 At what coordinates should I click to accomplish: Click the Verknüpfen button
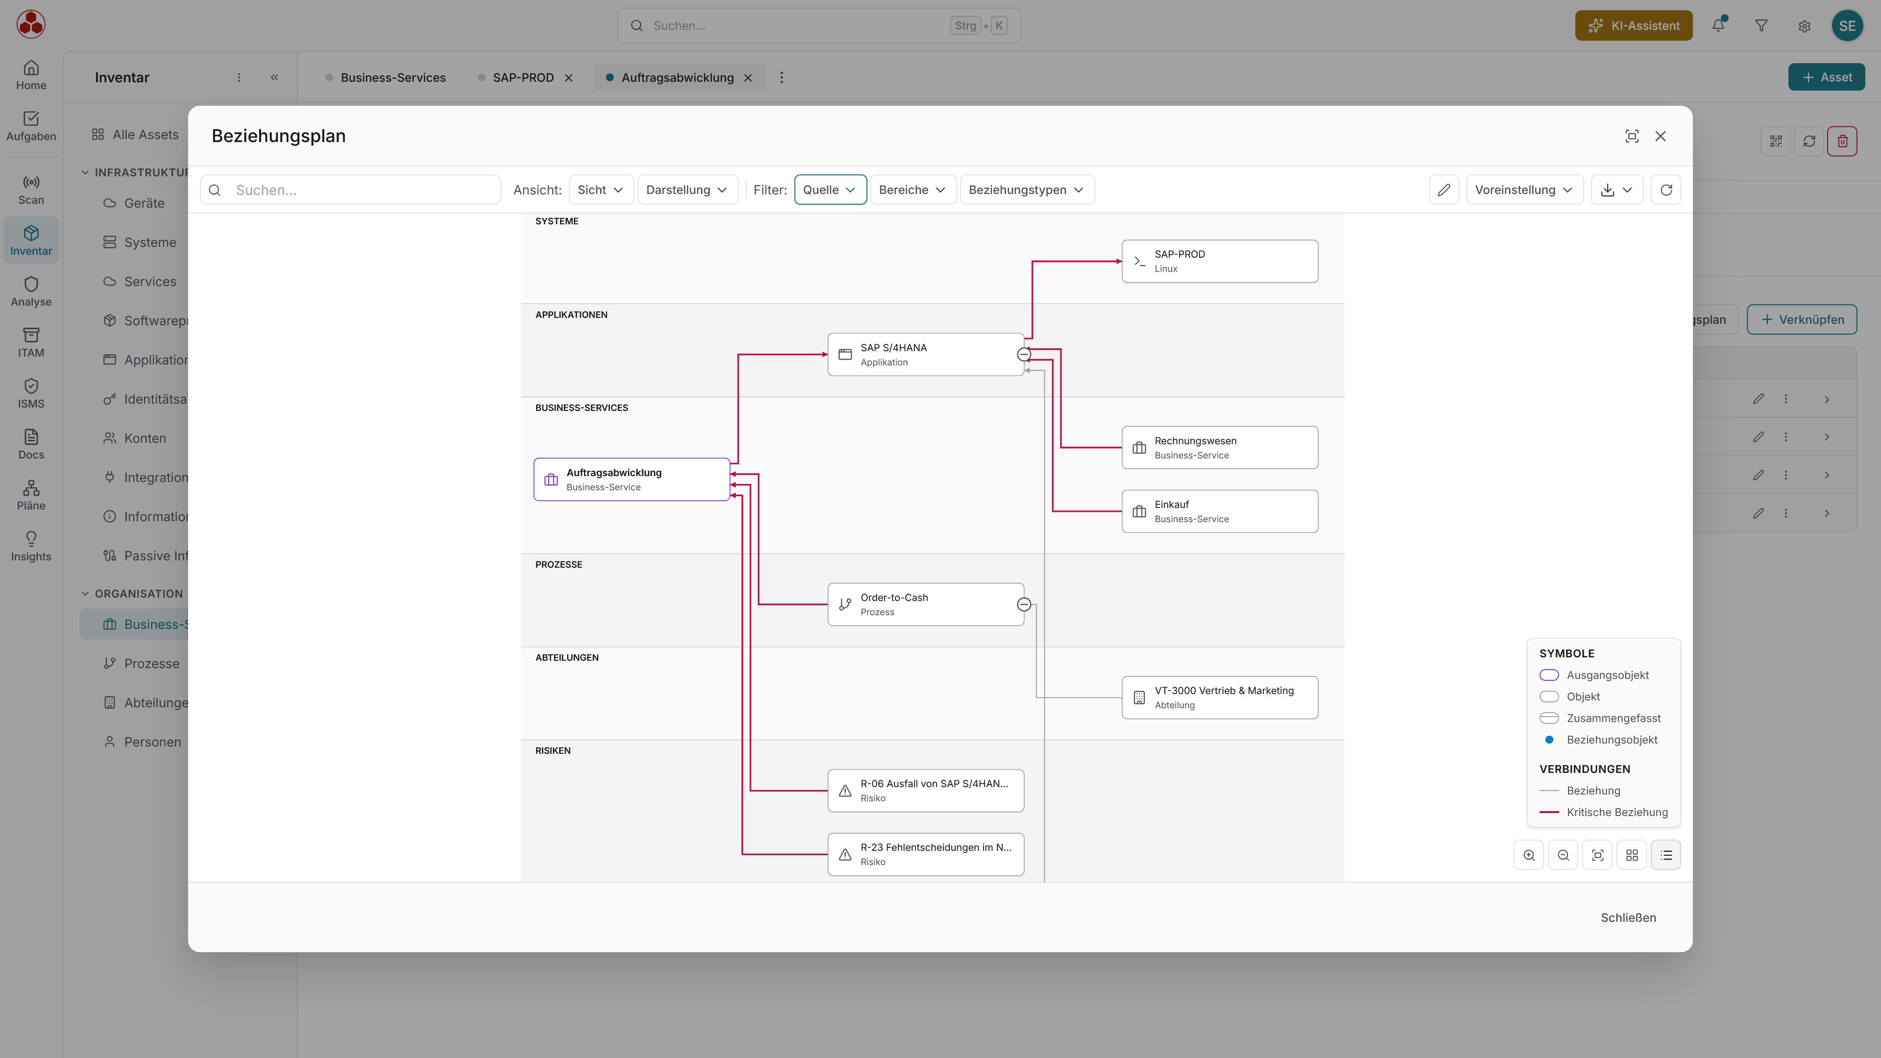point(1802,320)
